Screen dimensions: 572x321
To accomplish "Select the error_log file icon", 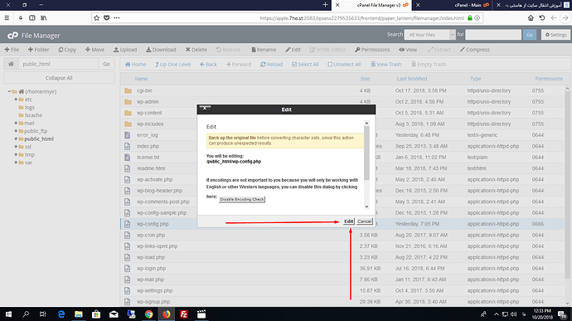I will [x=128, y=135].
